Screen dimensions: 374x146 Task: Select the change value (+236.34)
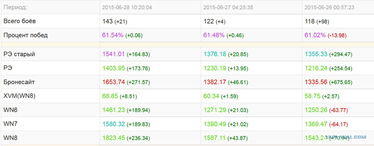[138, 138]
